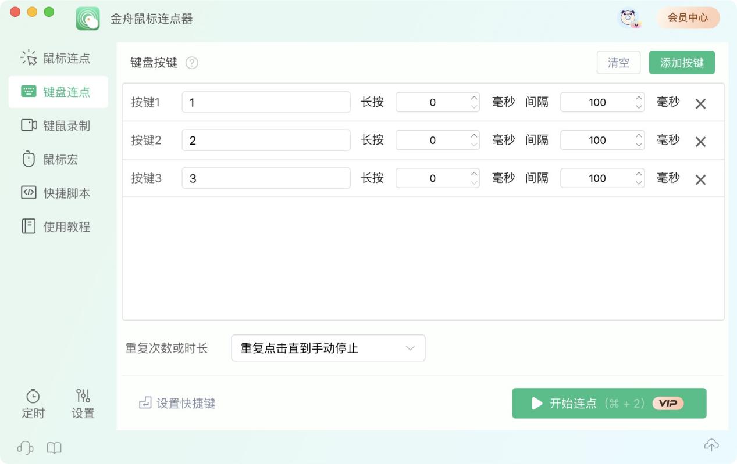Image resolution: width=737 pixels, height=464 pixels.
Task: Increase 按键3 间隔 value with up arrow
Action: [639, 174]
